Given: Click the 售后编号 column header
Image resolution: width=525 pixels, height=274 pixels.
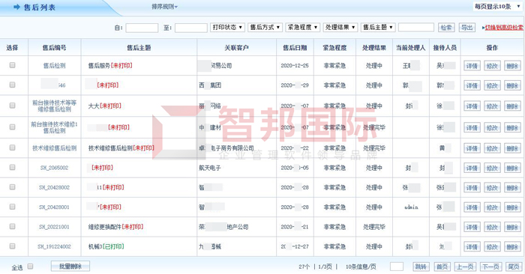Looking at the screenshot, I should click(x=54, y=48).
